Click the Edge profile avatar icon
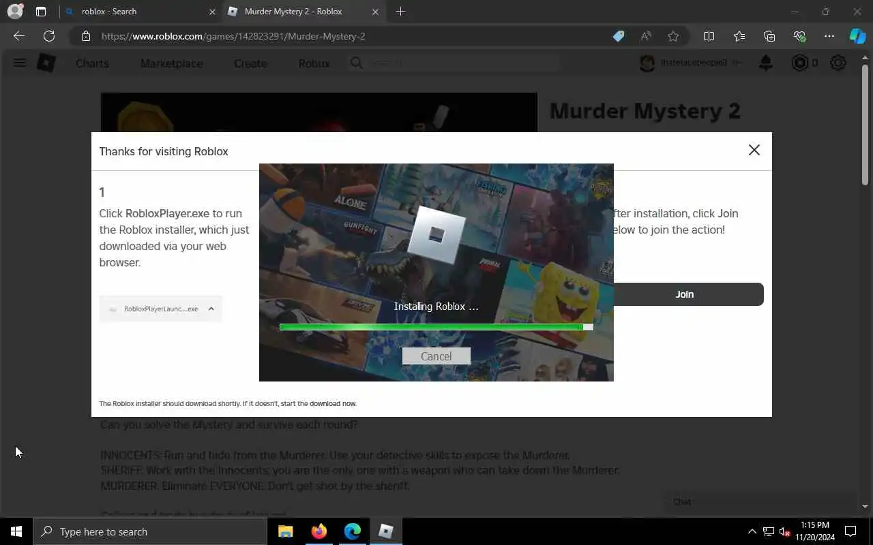The width and height of the screenshot is (873, 545). tap(14, 12)
